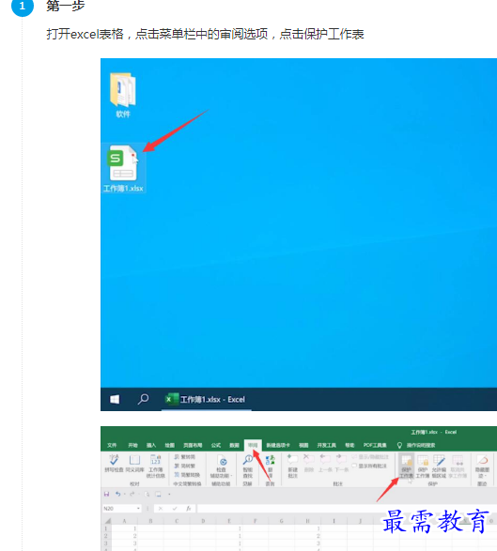The width and height of the screenshot is (497, 551).
Task: Open the 同义词库 thesaurus
Action: (134, 463)
